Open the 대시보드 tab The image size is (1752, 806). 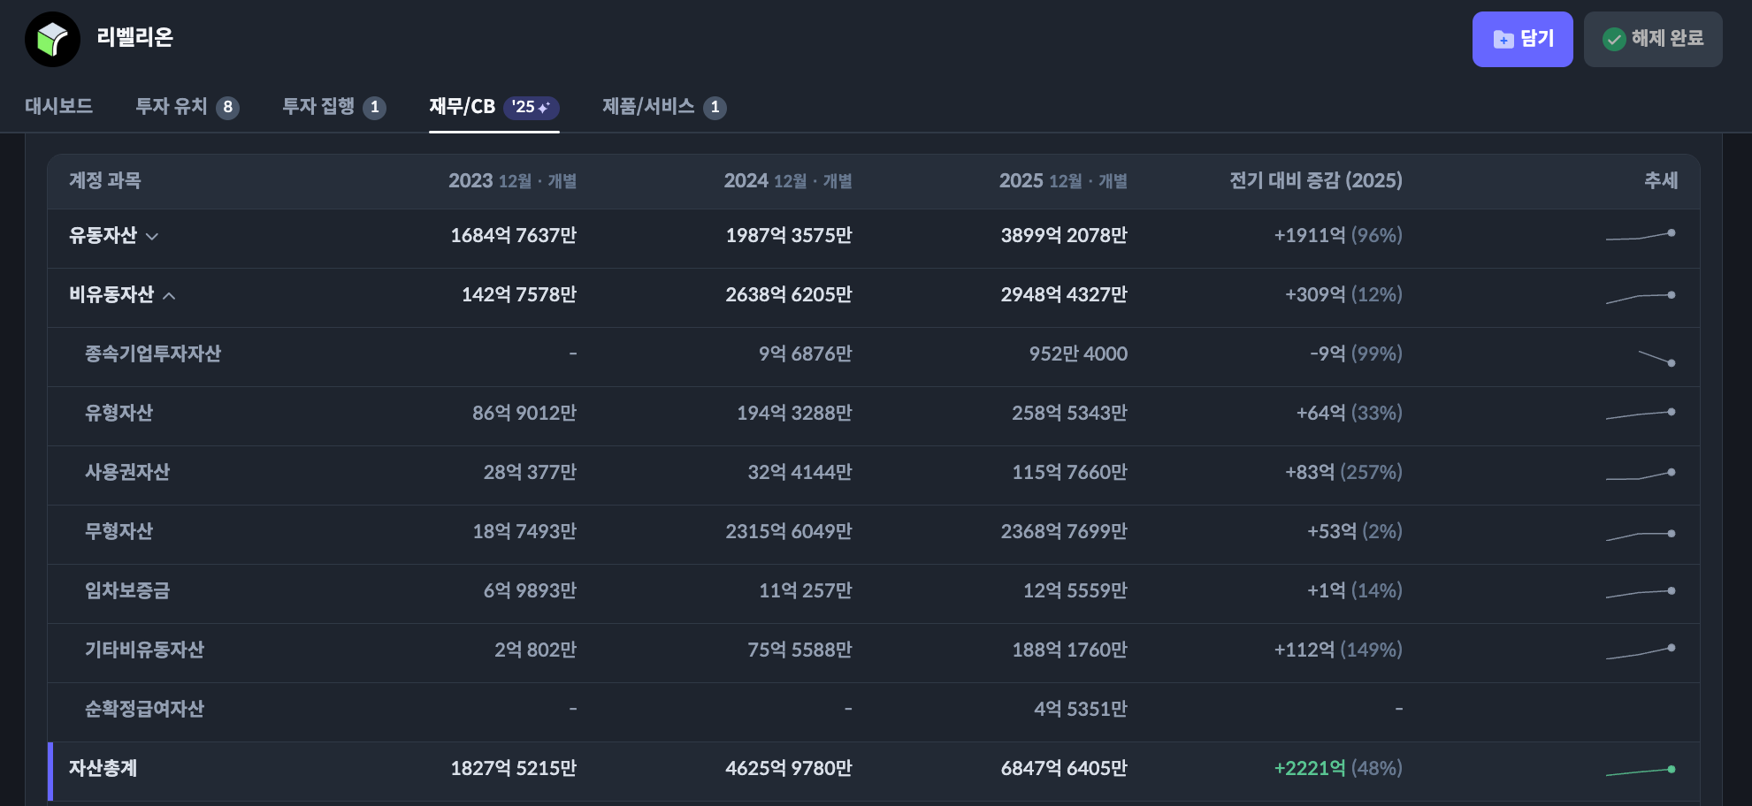pyautogui.click(x=58, y=107)
